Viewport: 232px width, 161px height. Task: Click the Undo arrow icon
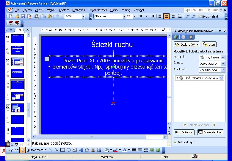pyautogui.click(x=57, y=16)
